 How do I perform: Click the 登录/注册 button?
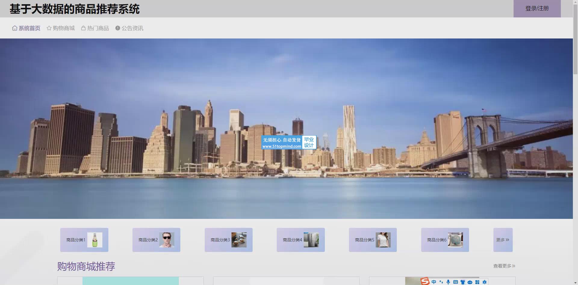click(x=537, y=9)
